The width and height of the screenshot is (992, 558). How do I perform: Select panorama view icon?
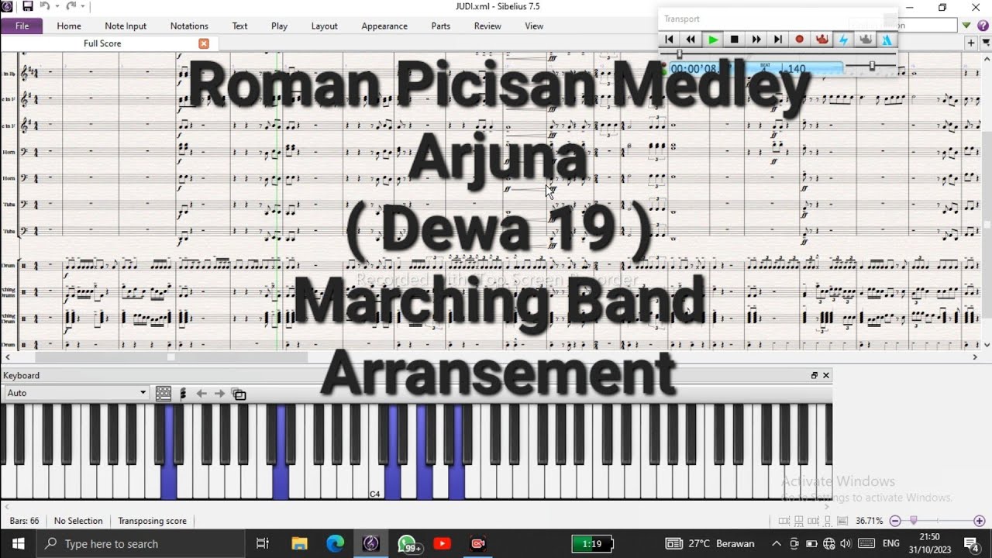tap(841, 521)
